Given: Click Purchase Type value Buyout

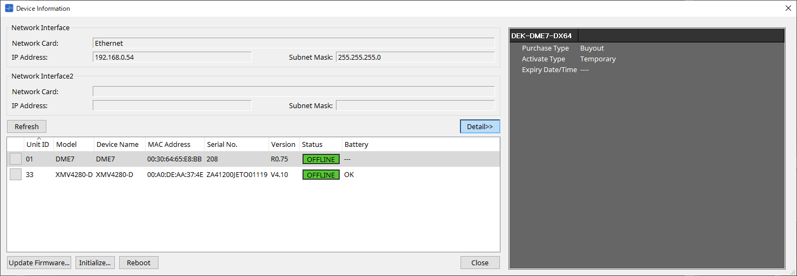Looking at the screenshot, I should click(x=592, y=48).
